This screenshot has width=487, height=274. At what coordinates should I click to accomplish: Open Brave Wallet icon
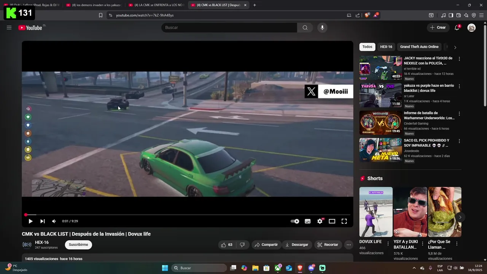tap(458, 15)
